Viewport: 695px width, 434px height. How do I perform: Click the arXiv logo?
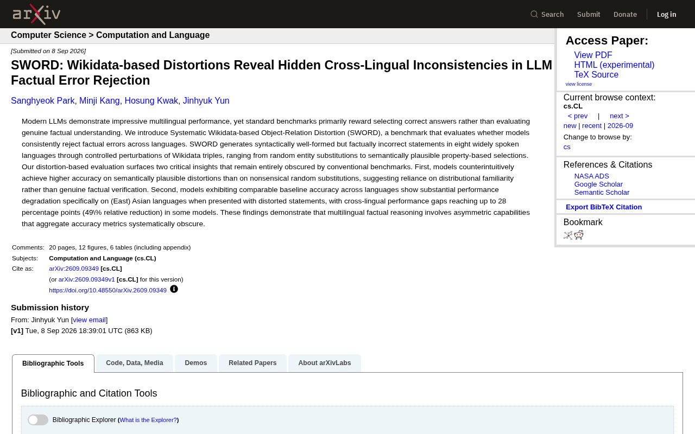point(36,14)
